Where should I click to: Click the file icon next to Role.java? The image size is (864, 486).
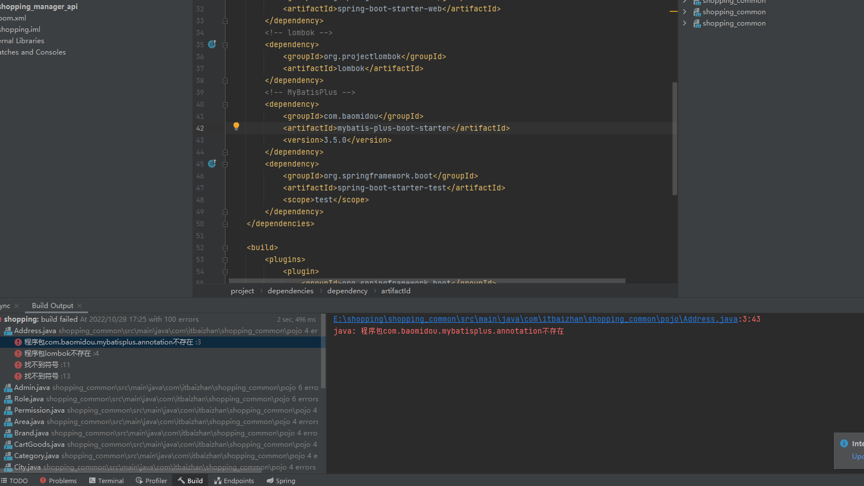8,399
